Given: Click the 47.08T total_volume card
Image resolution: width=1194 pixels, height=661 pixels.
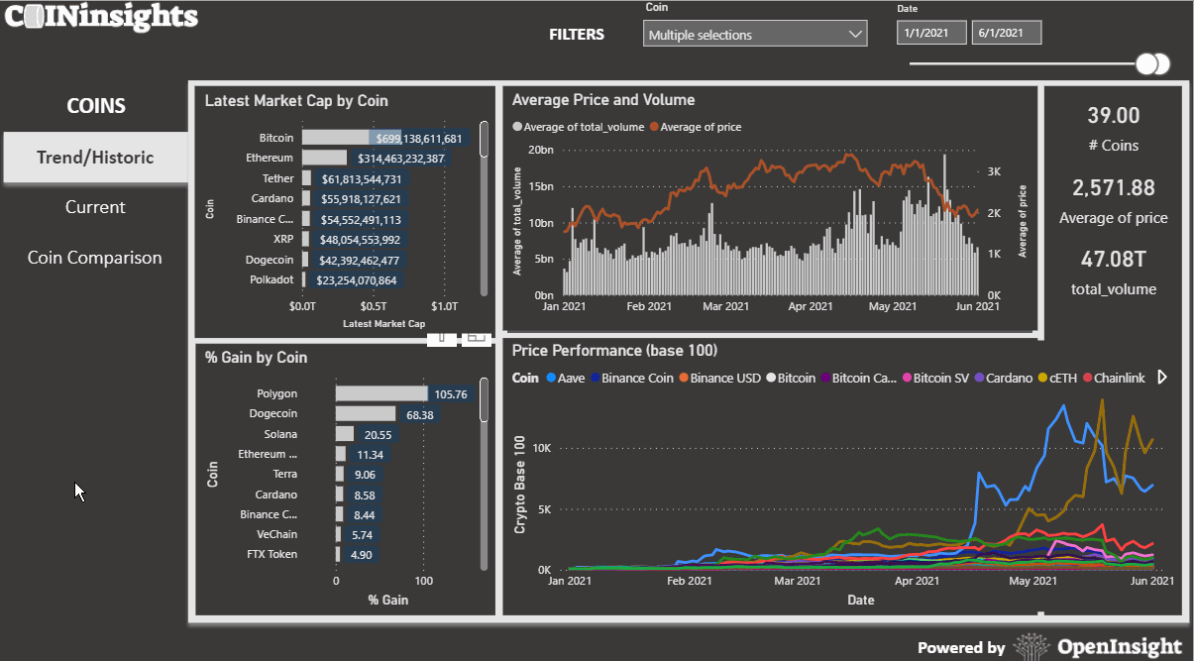Looking at the screenshot, I should pyautogui.click(x=1113, y=260).
